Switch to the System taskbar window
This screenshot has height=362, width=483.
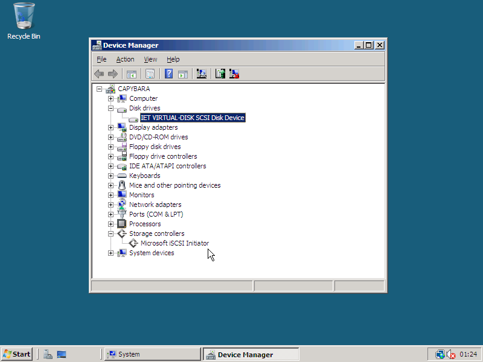151,354
